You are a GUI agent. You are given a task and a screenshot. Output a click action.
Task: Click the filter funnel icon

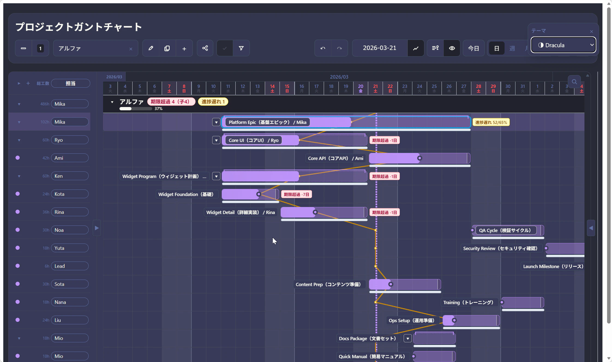(241, 48)
